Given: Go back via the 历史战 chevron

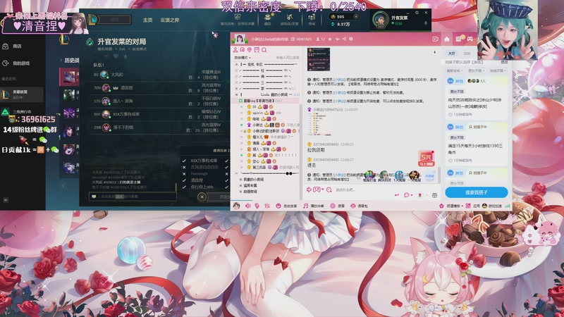Looking at the screenshot, I should pyautogui.click(x=61, y=61).
